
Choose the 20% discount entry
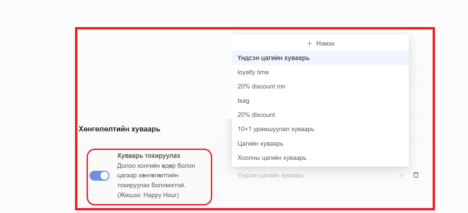click(256, 115)
